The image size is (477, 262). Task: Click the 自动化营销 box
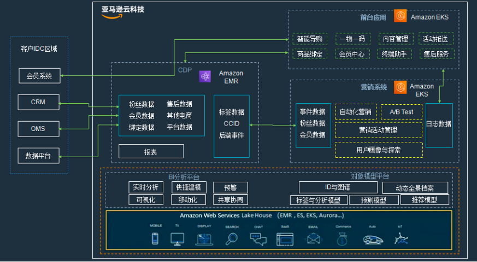click(x=356, y=112)
